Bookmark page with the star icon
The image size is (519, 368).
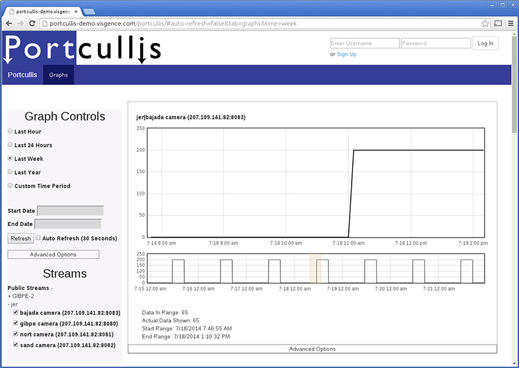(485, 23)
